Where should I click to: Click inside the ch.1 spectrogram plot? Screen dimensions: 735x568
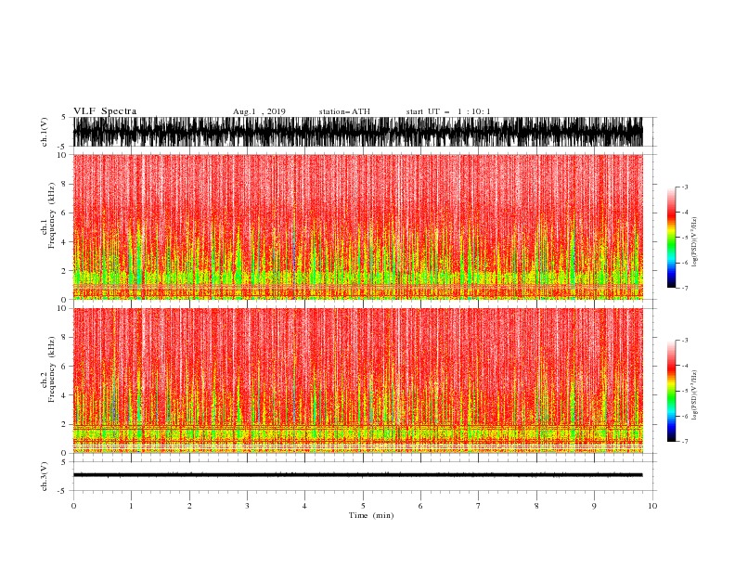pos(358,226)
